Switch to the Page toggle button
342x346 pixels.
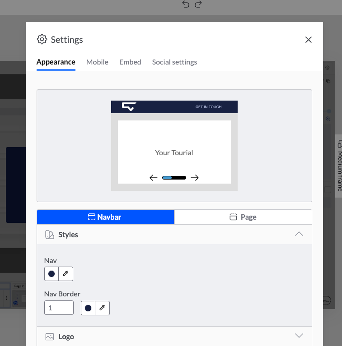243,217
